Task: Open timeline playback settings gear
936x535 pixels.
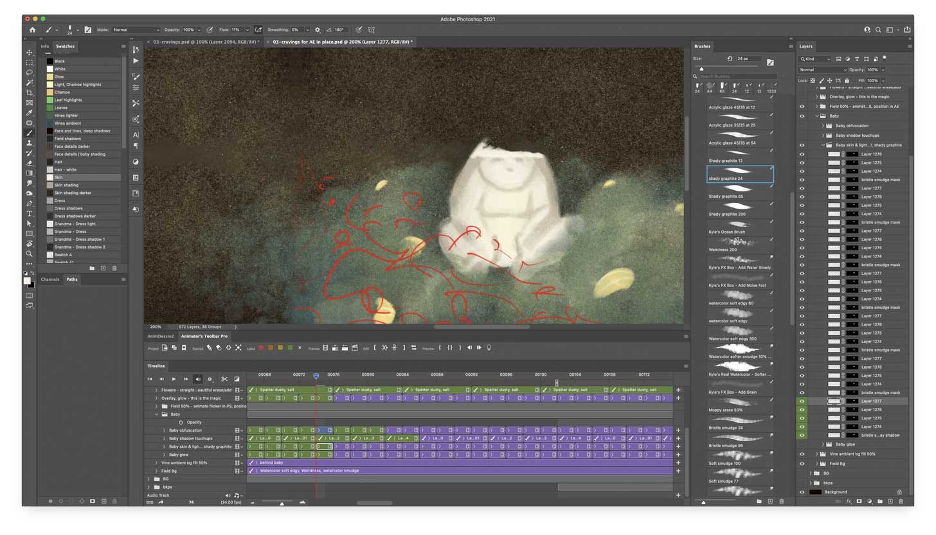Action: click(210, 379)
